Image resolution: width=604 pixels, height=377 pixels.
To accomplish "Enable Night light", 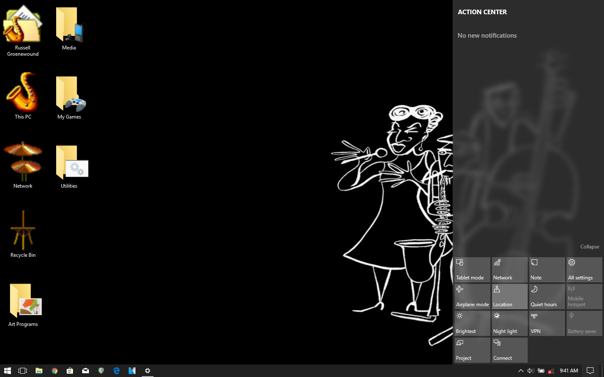I will pyautogui.click(x=510, y=323).
